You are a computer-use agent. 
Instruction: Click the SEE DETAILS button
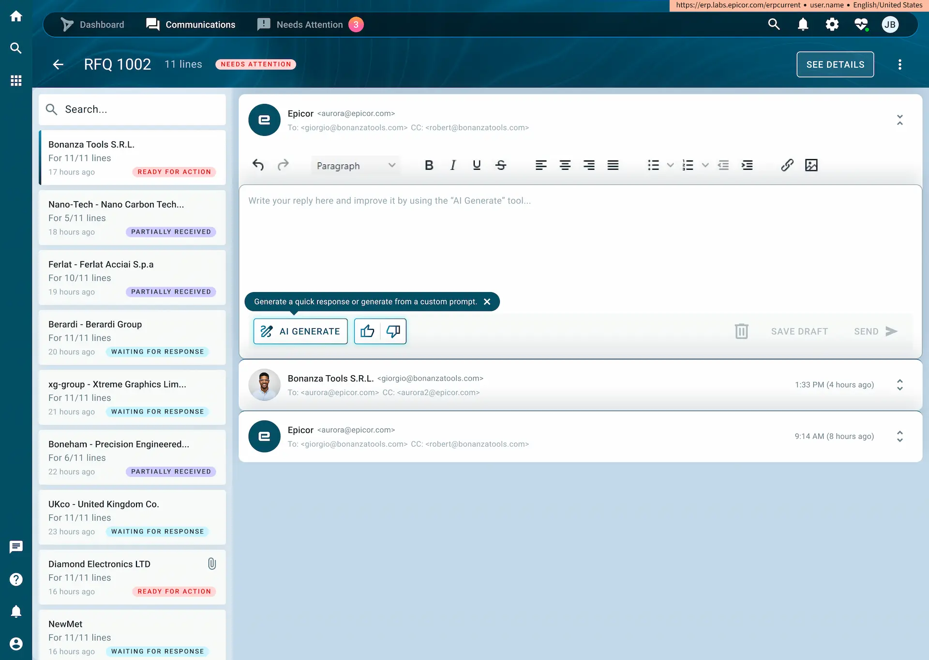coord(835,64)
